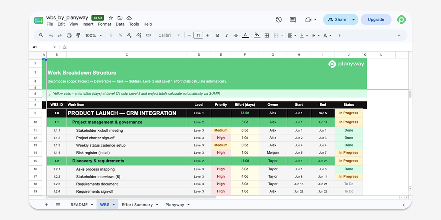This screenshot has height=220, width=441.
Task: Collapse the toolbar with the chevron
Action: (x=399, y=36)
